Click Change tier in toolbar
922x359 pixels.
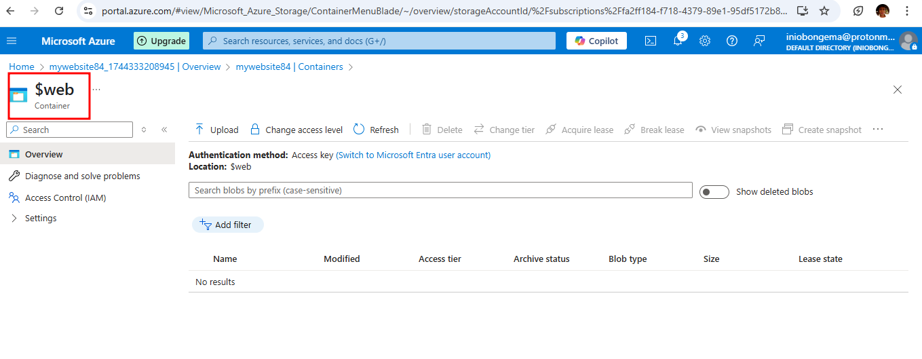(x=504, y=130)
